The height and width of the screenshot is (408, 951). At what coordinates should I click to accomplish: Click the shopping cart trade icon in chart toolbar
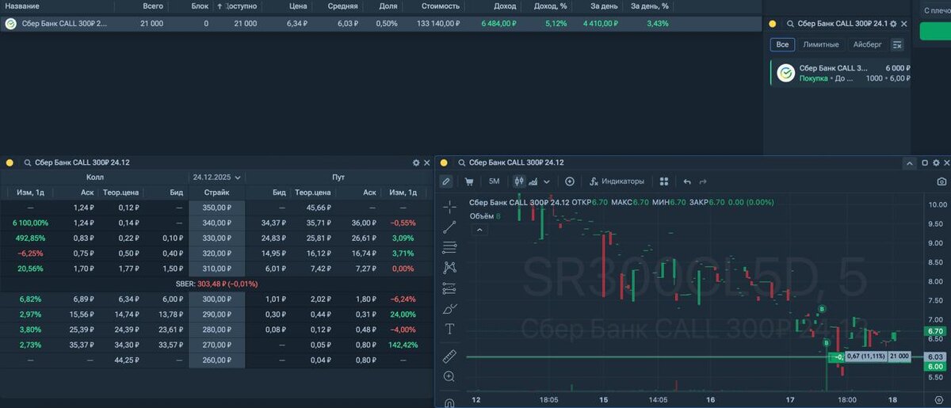[x=469, y=181]
